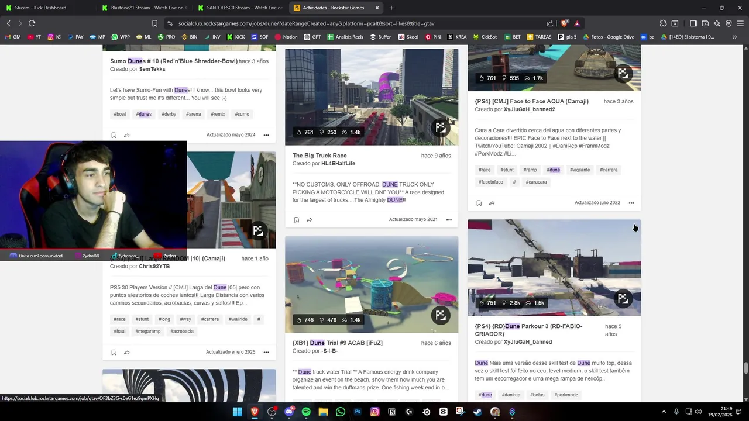Screen dimensions: 749x421
Task: Click race flag icon on Dune Parkour 3 thumbnail
Action: coord(623,298)
